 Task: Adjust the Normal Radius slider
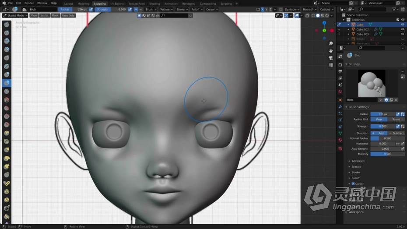click(x=387, y=138)
